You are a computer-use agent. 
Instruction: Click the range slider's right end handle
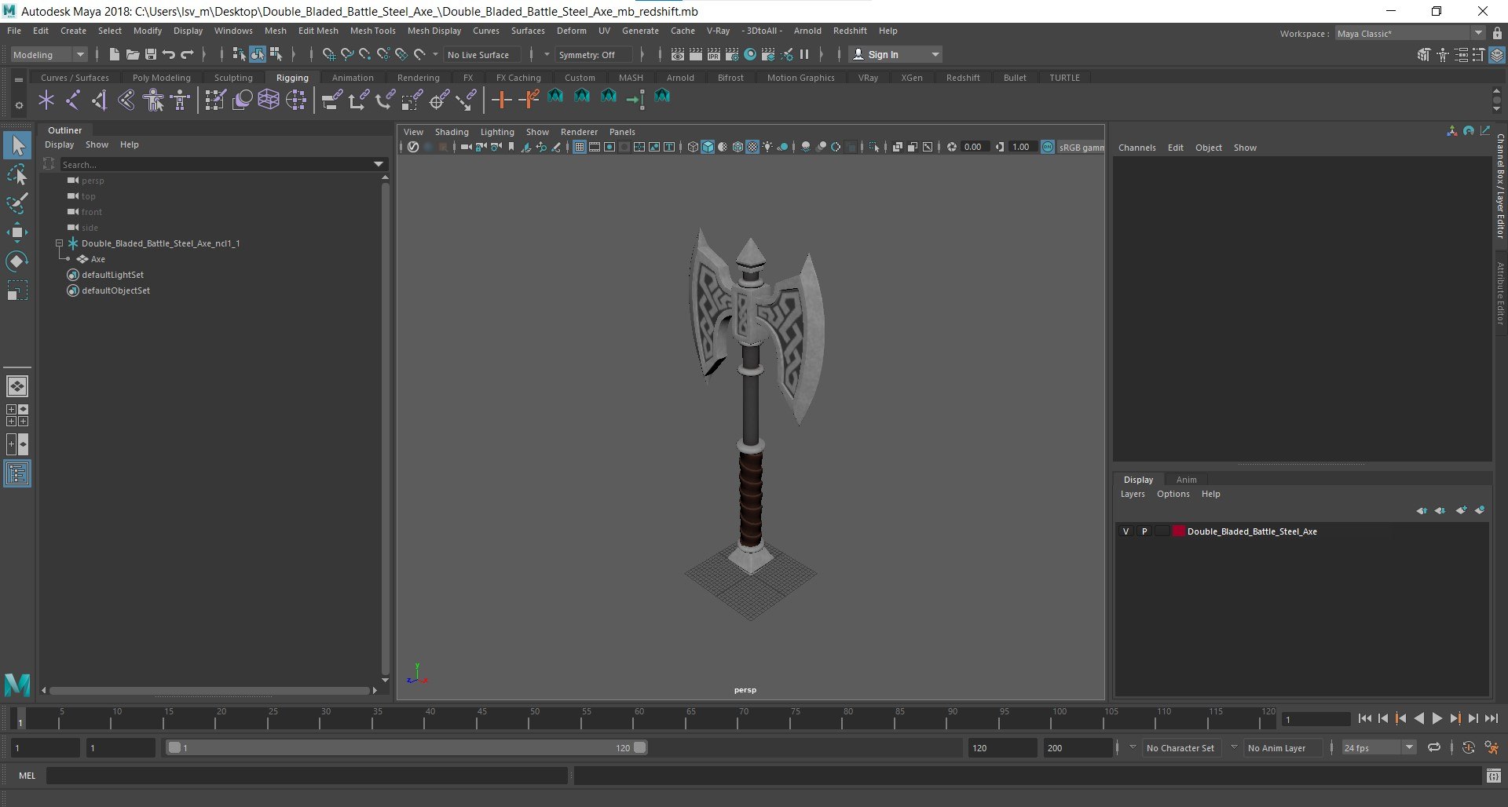coord(640,747)
